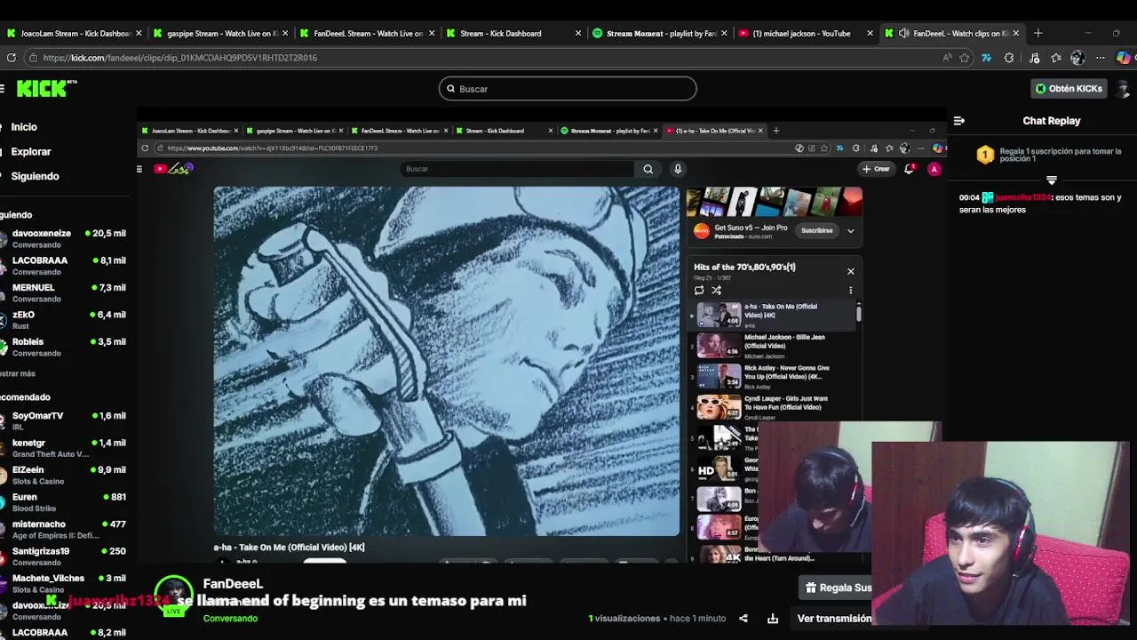Click the Edge profile avatar icon
Viewport: 1137px width, 640px height.
click(x=1077, y=58)
